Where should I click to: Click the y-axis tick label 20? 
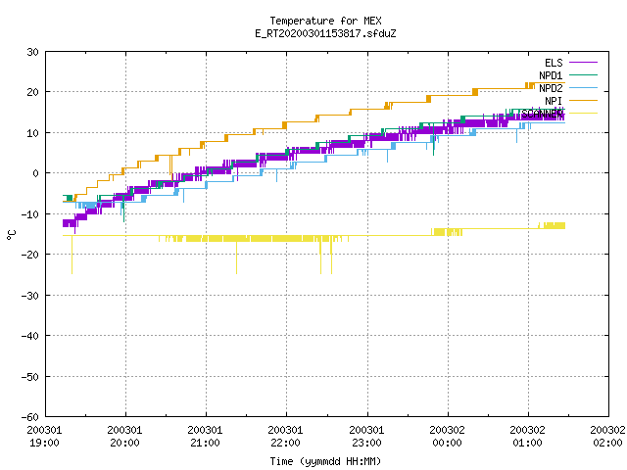point(32,92)
